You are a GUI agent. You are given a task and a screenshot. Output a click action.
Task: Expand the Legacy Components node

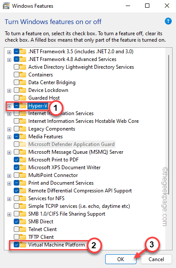[x=9, y=129]
